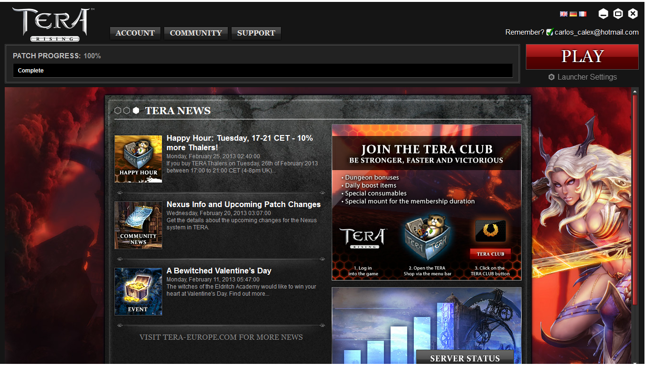Open the Support menu
Image resolution: width=672 pixels, height=380 pixels.
[x=256, y=33]
